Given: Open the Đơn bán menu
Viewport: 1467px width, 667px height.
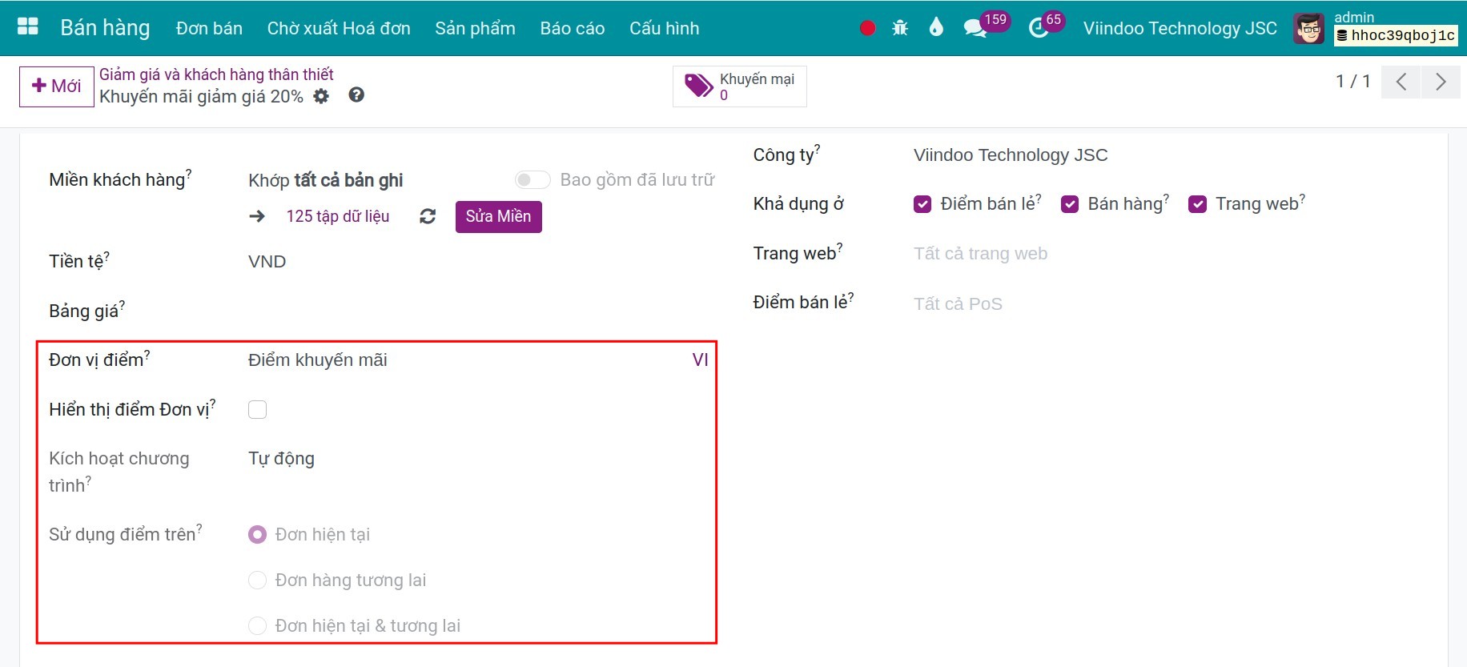Looking at the screenshot, I should pos(209,28).
